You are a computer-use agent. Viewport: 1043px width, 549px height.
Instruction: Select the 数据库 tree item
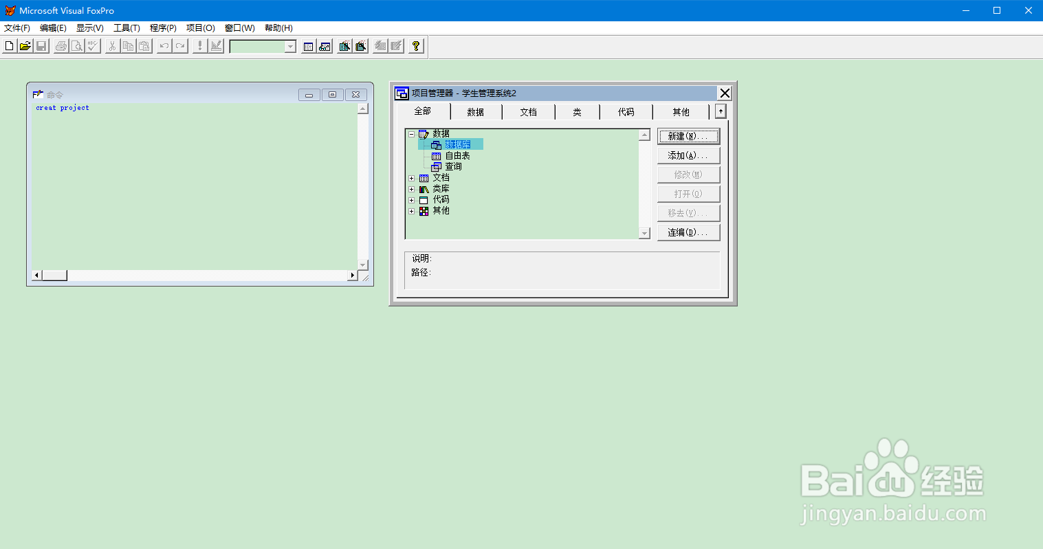coord(458,145)
